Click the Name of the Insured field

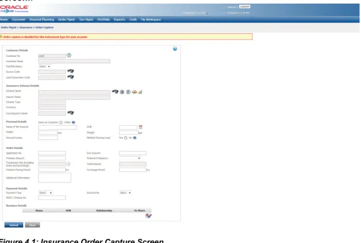click(x=58, y=127)
